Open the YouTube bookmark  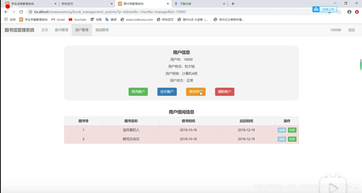click(77, 20)
